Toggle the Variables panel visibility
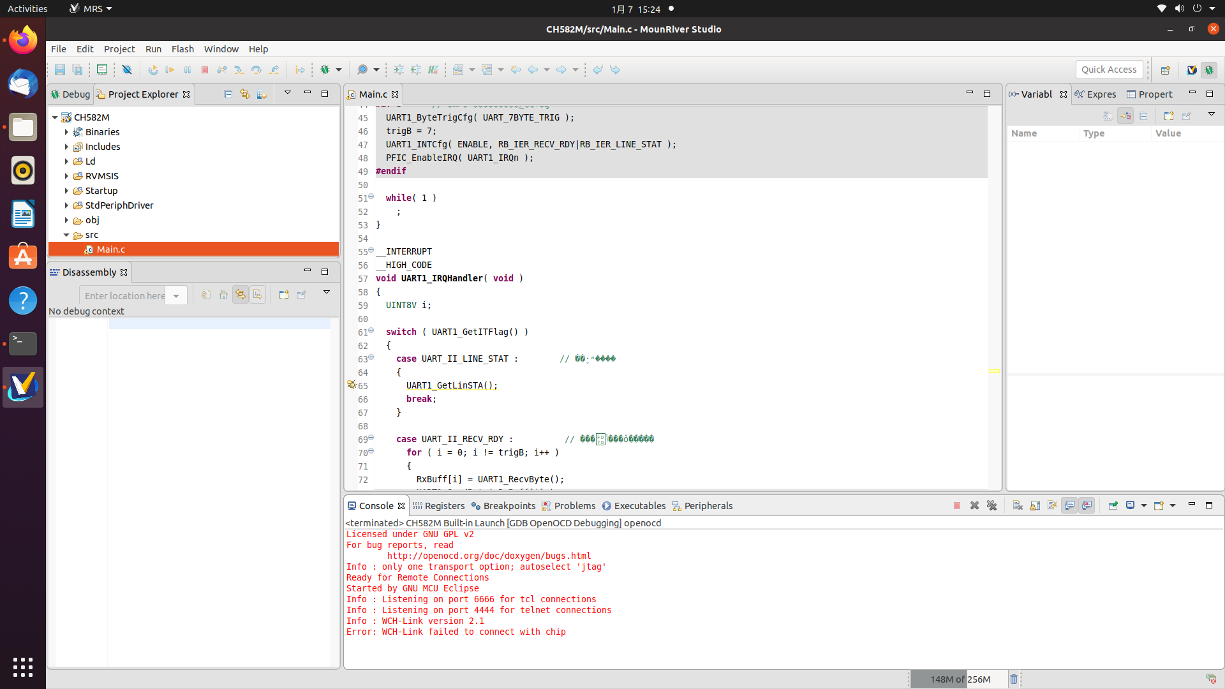Viewport: 1225px width, 689px height. tap(1062, 93)
